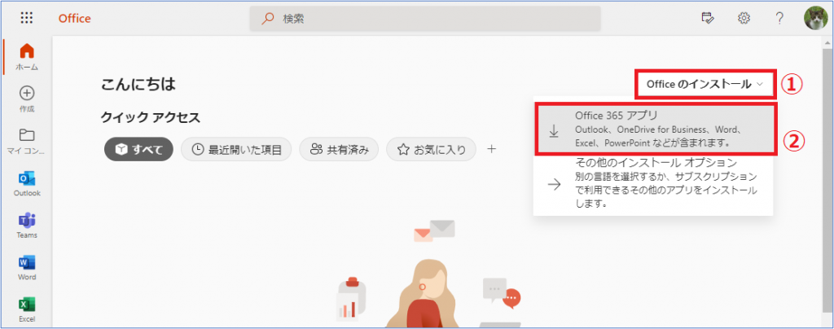Click the Office logo text
Image resolution: width=834 pixels, height=329 pixels.
[74, 19]
